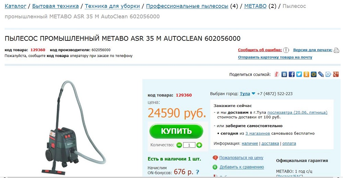Share the page on Odnoklassniki
Screen dimensions: 343x178
click(x=306, y=74)
